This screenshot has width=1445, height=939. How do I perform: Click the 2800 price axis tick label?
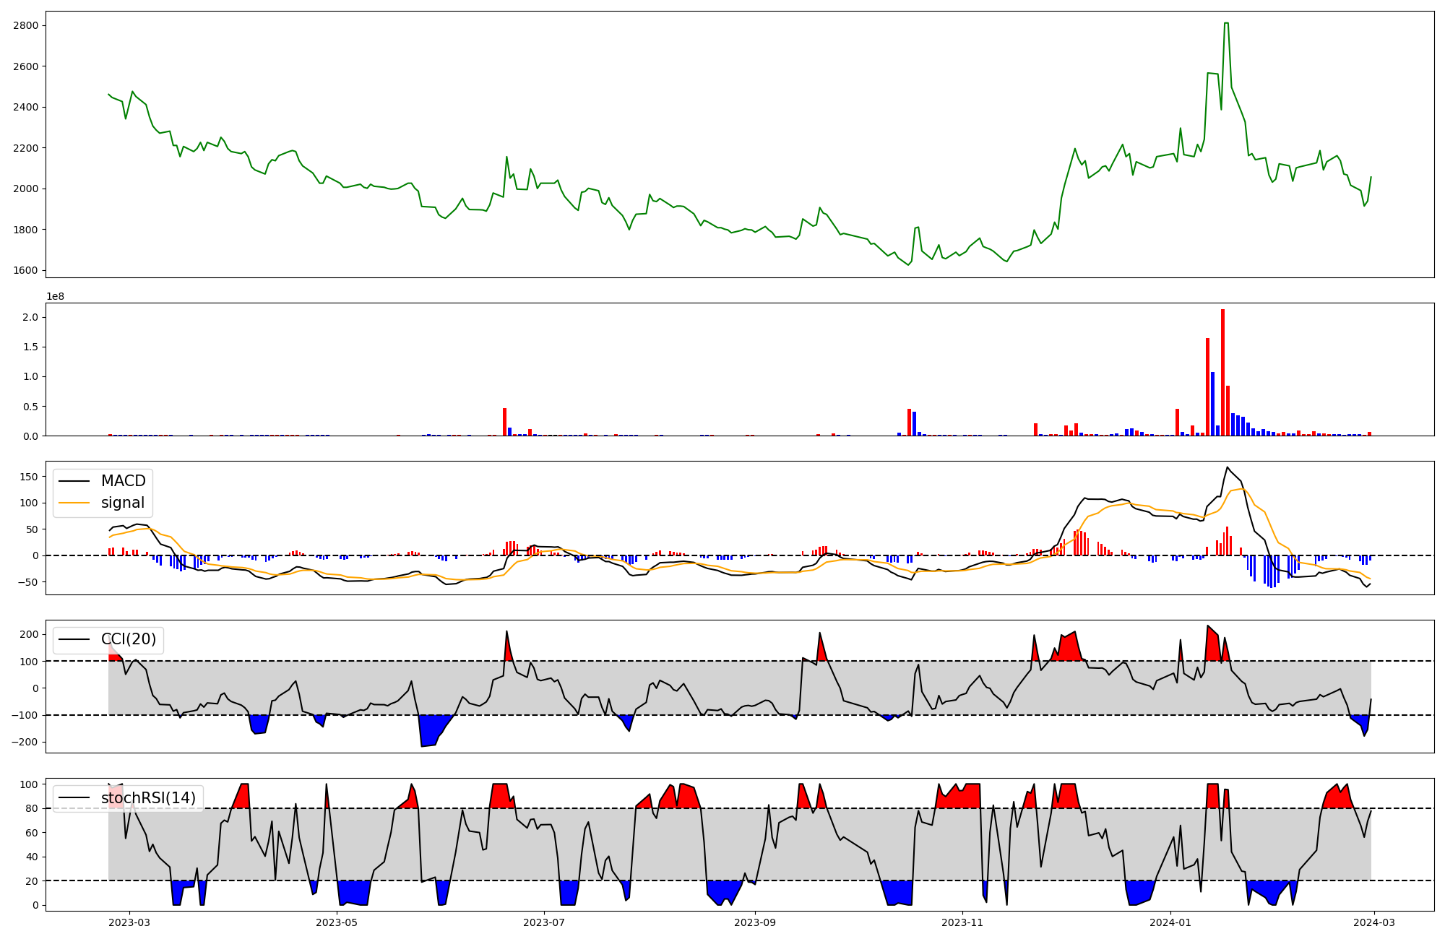(x=26, y=26)
